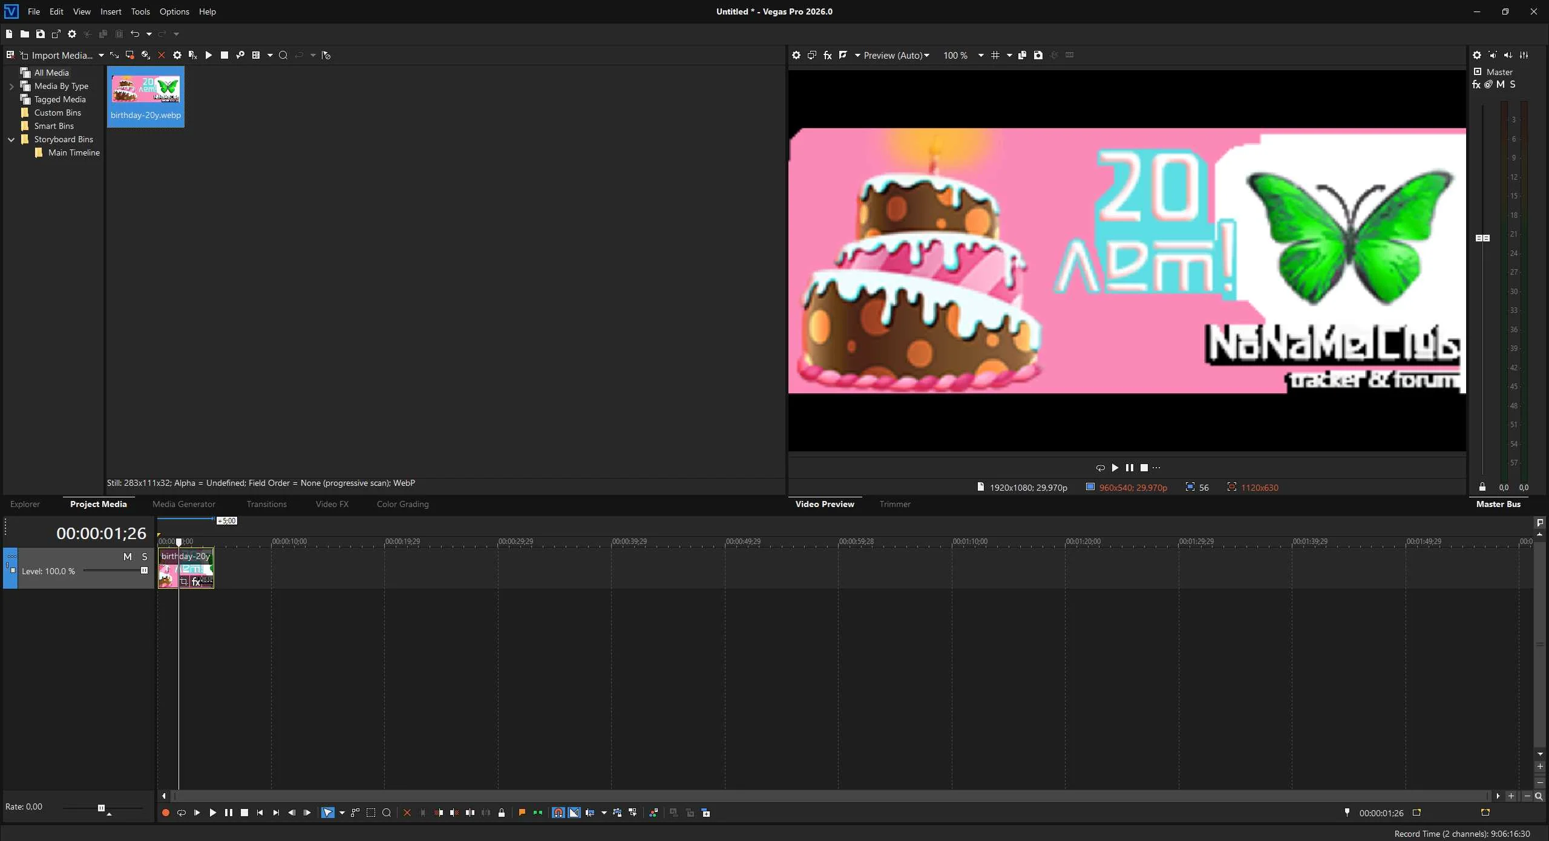Copy preview snapshot to clipboard
The image size is (1549, 841).
(x=1023, y=55)
